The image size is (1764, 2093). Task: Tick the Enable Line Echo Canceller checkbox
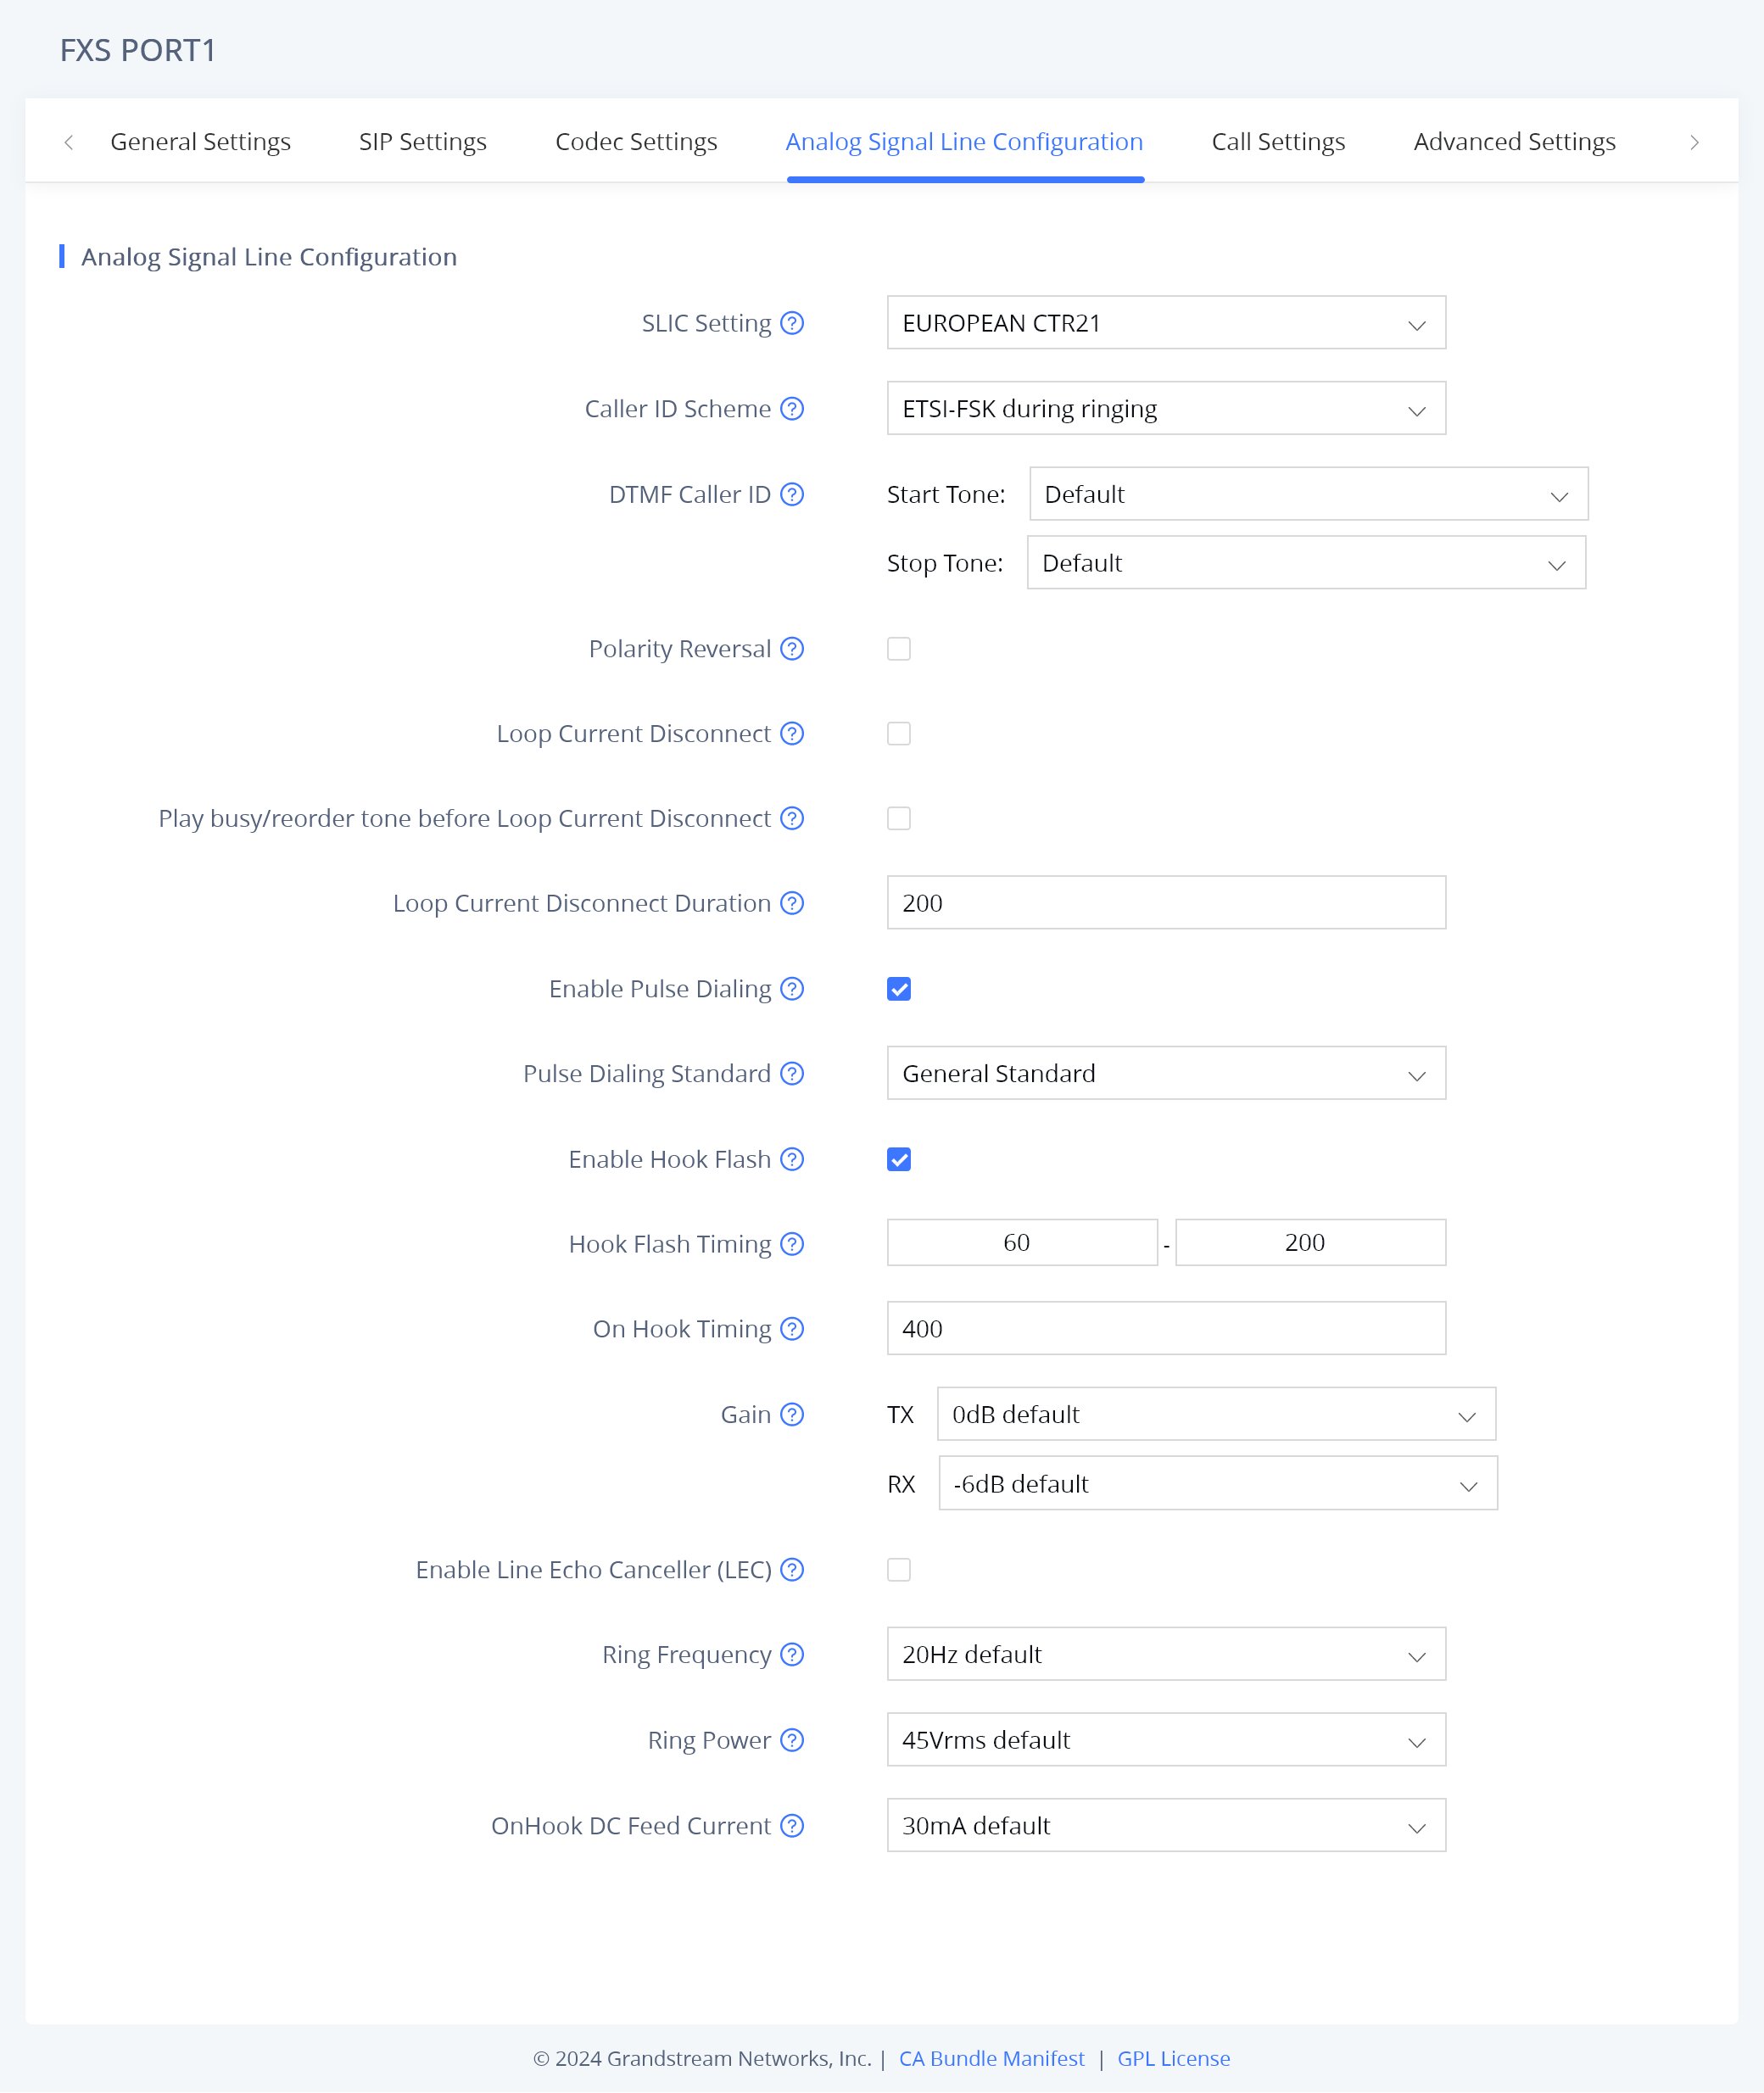[899, 1569]
